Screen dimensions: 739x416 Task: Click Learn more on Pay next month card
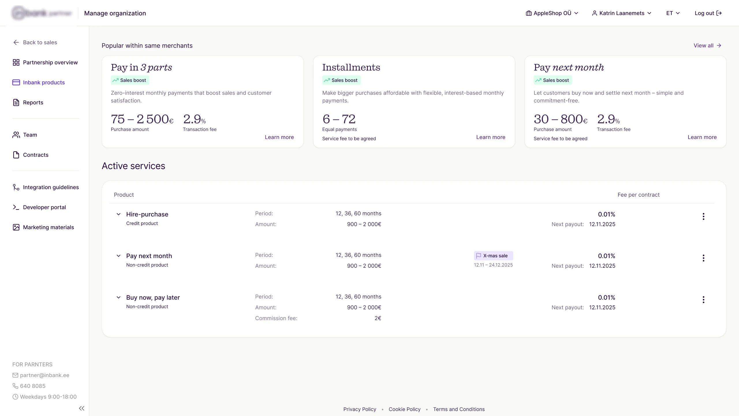pyautogui.click(x=702, y=137)
